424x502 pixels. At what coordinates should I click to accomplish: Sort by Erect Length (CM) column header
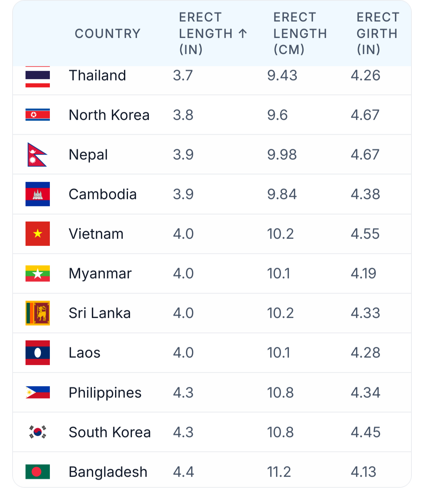click(300, 33)
